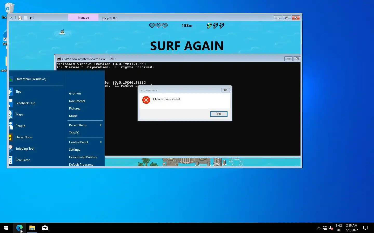Screen dimensions: 374x233
Task: Click the Properties checkmark icon in quick access toolbar
Action: [x=20, y=18]
